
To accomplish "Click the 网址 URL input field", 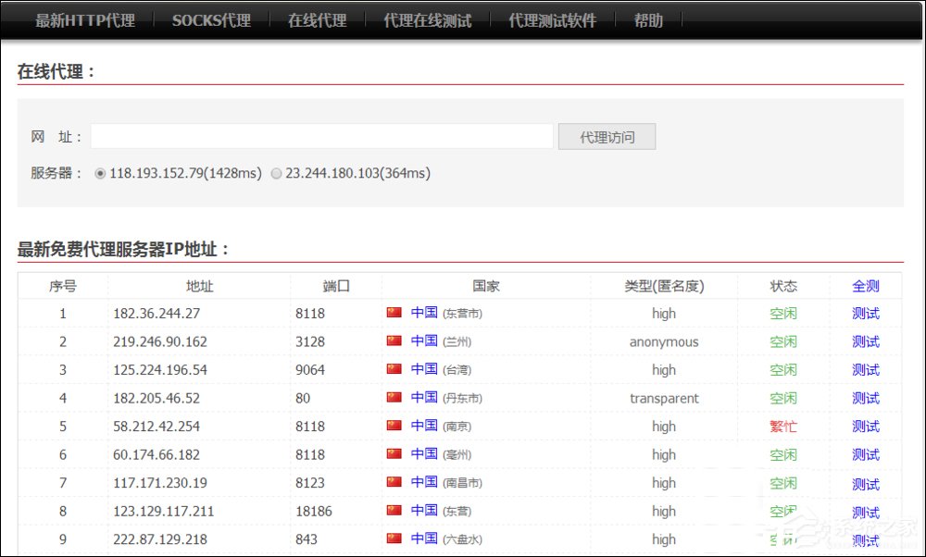I will coord(322,136).
